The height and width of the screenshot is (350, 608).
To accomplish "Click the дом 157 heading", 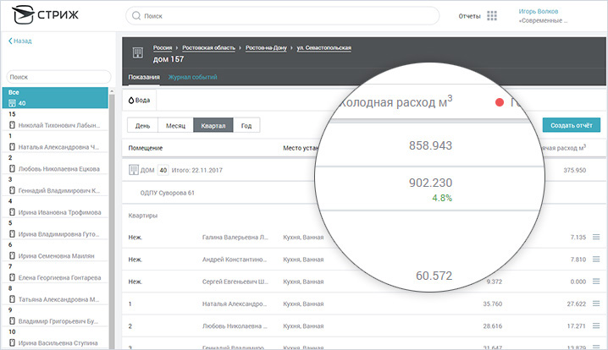I will click(169, 59).
